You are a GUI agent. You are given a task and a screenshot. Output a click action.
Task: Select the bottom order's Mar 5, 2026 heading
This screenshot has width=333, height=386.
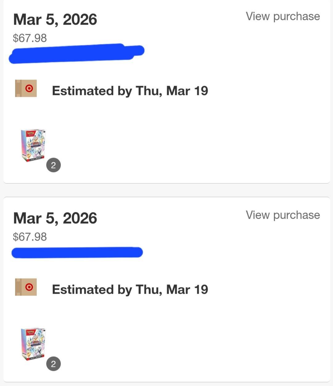point(55,218)
